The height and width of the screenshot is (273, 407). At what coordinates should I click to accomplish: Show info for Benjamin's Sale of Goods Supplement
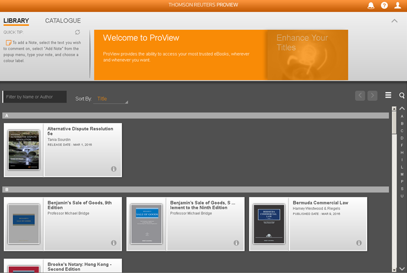click(x=236, y=243)
